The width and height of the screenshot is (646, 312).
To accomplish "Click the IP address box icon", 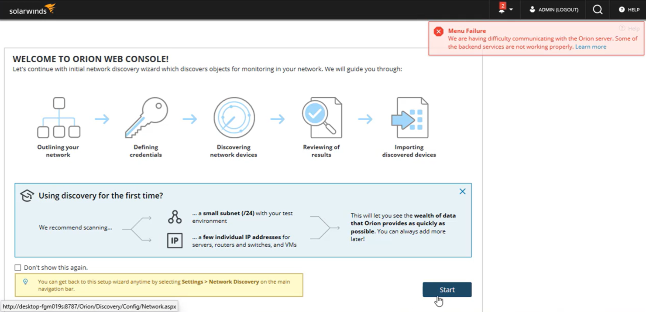I will tap(175, 241).
